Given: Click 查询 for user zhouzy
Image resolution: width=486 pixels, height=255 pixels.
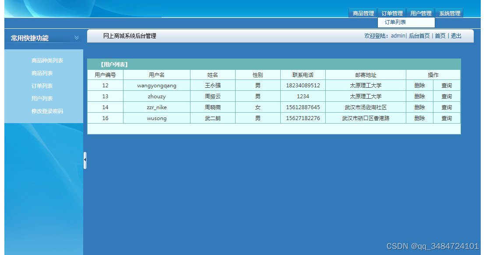Looking at the screenshot, I should click(x=447, y=96).
